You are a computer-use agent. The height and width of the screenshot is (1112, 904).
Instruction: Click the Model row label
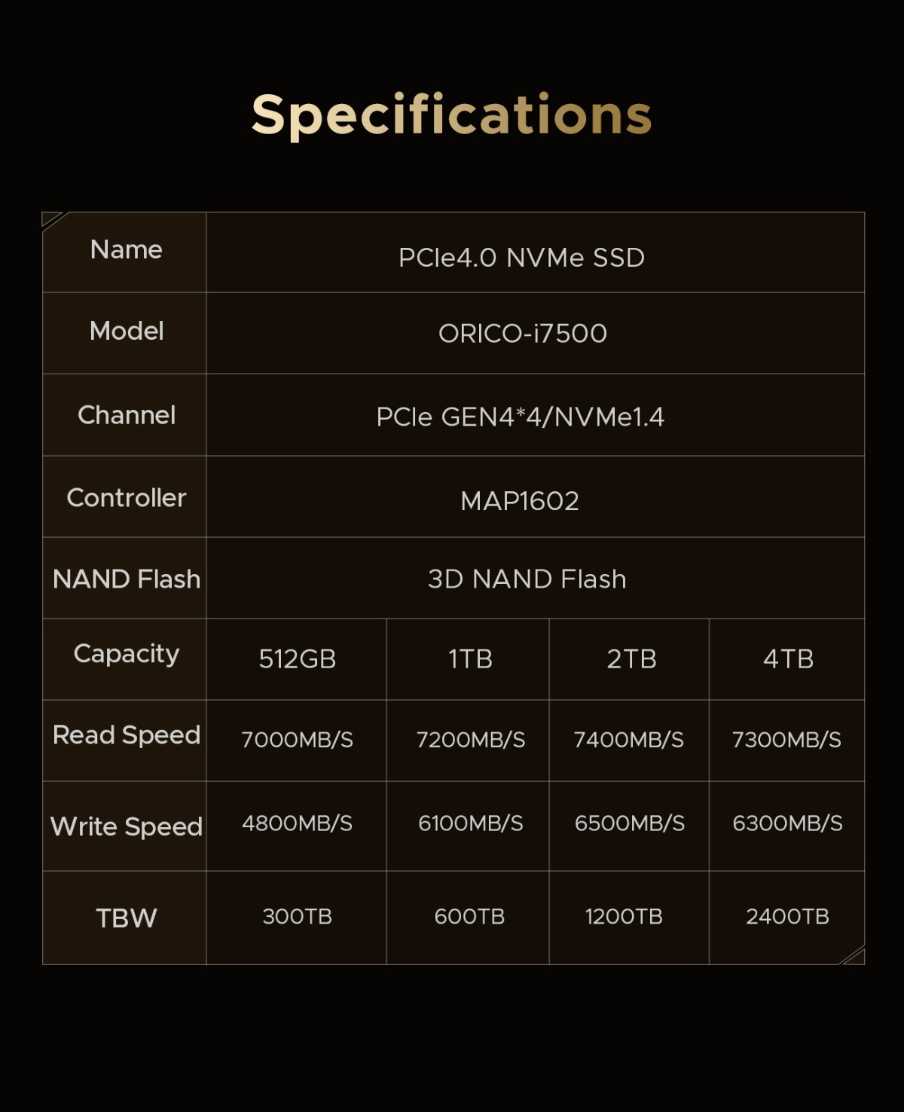126,331
